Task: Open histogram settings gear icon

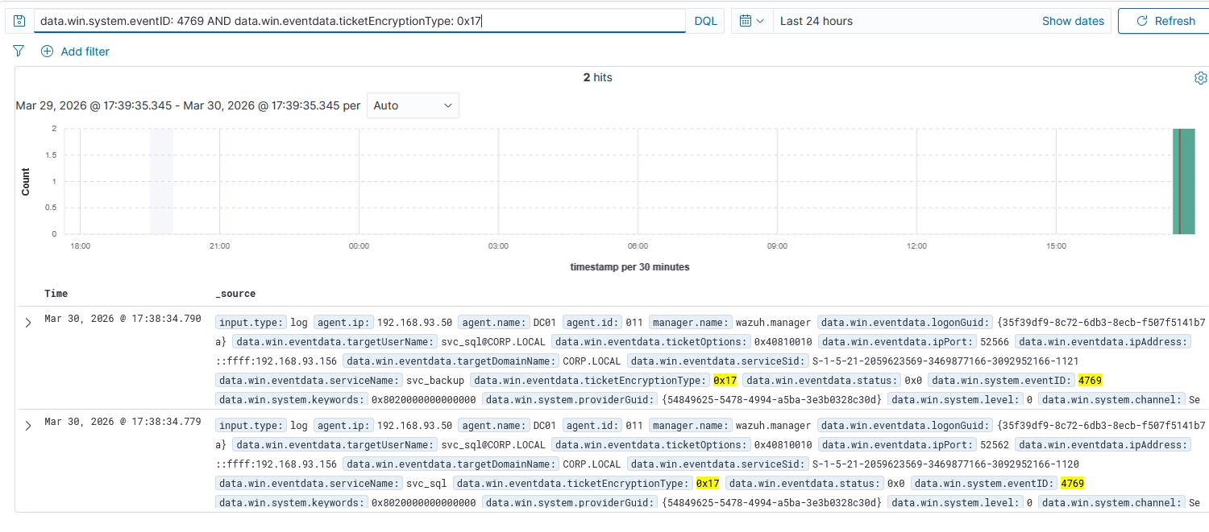Action: [x=1200, y=78]
